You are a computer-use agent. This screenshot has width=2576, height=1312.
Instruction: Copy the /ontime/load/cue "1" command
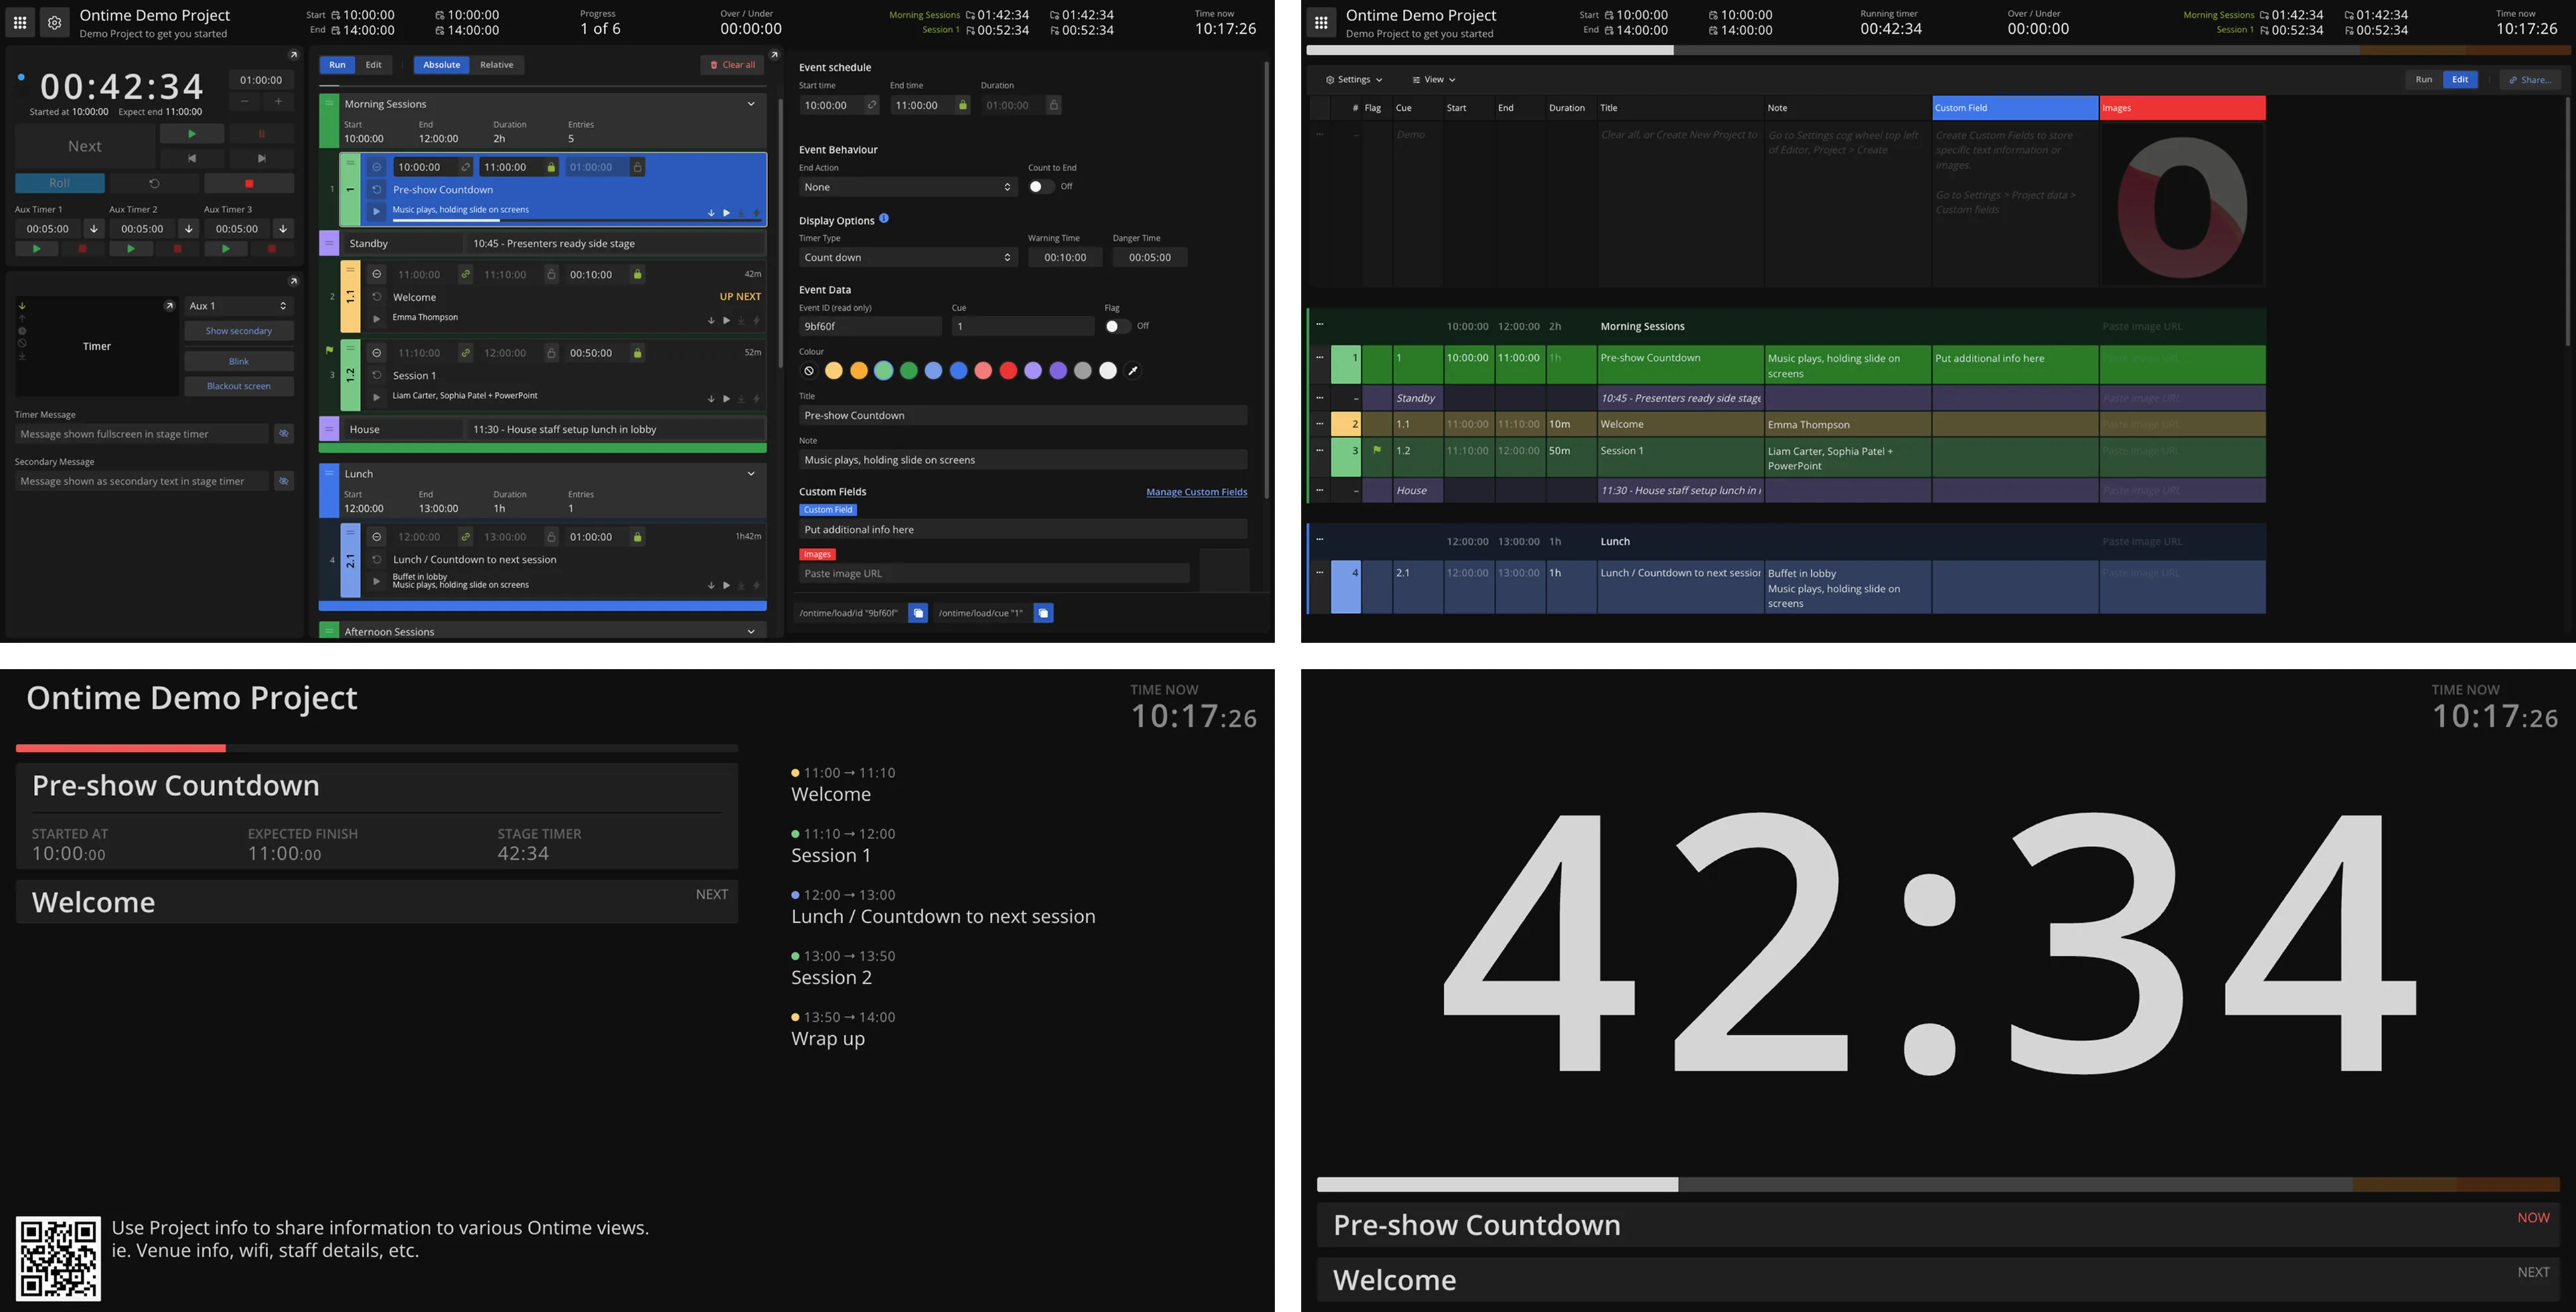coord(1043,613)
